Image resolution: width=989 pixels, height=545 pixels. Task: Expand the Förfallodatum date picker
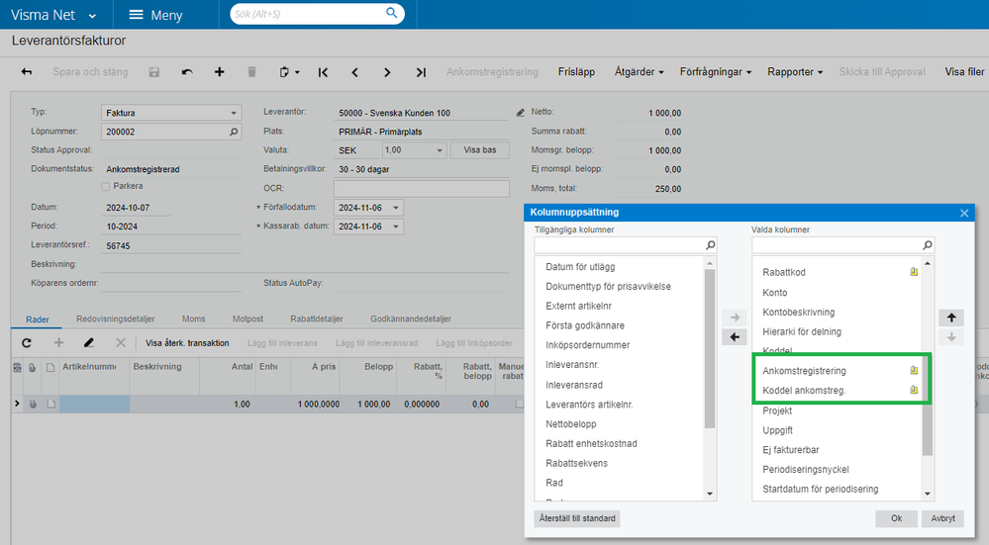(396, 208)
